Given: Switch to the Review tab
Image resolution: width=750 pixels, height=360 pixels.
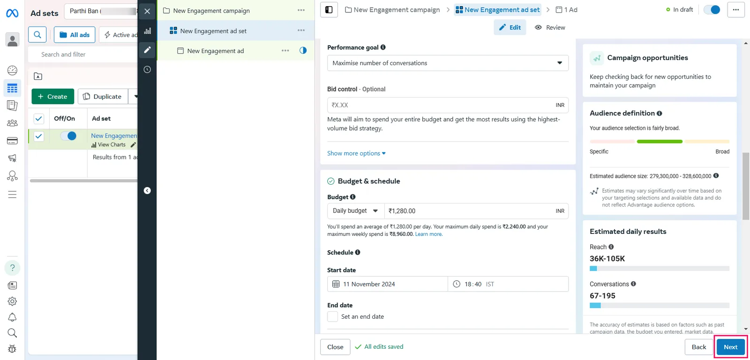Looking at the screenshot, I should (x=550, y=27).
